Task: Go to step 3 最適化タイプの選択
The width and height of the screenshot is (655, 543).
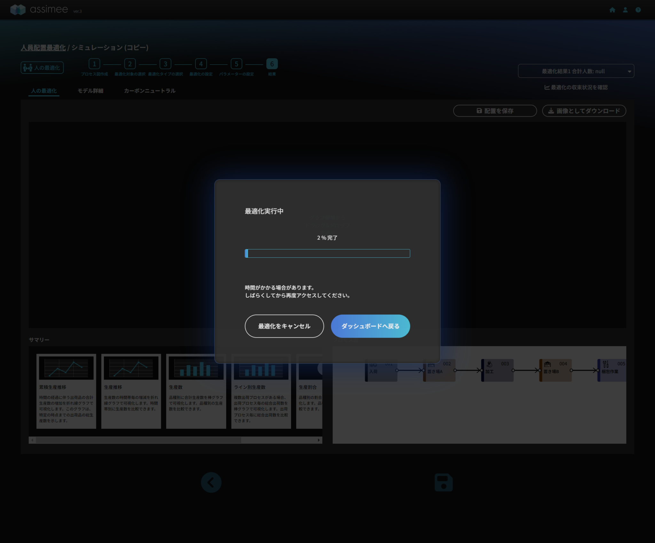Action: click(x=165, y=64)
